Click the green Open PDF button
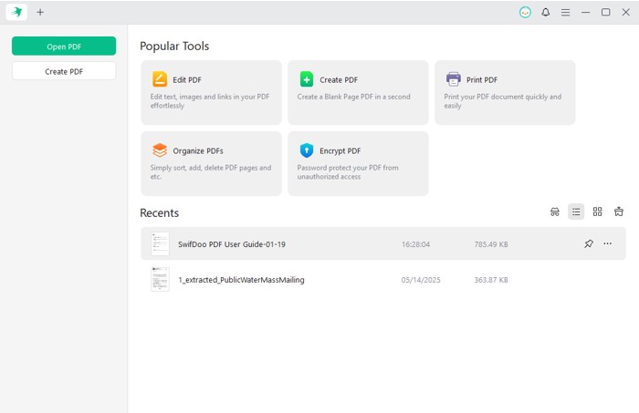 [x=64, y=46]
